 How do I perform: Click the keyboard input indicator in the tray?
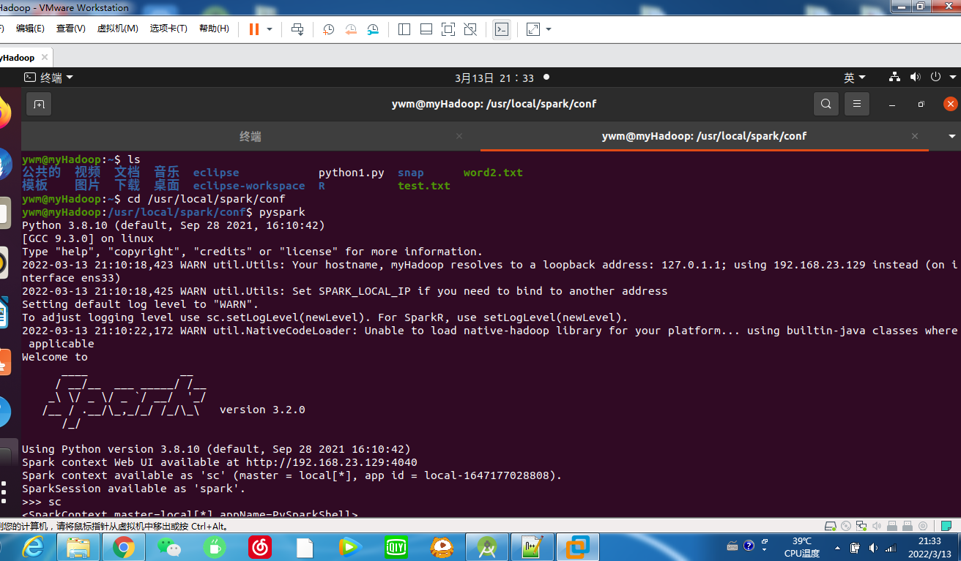(732, 546)
